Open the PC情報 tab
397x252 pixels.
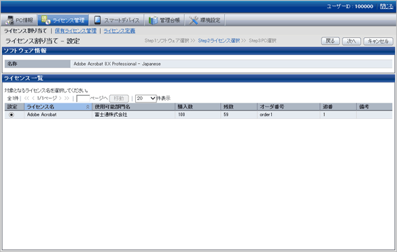pos(19,20)
